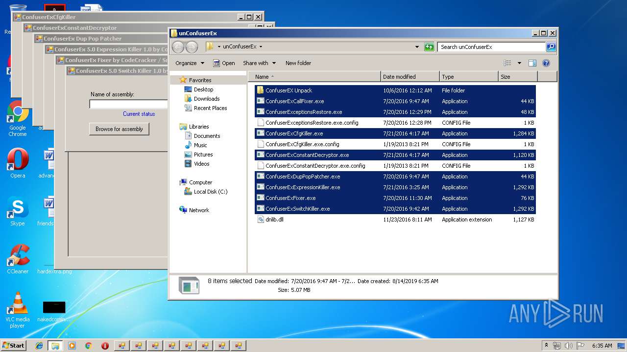The height and width of the screenshot is (352, 627).
Task: Open the Organize dropdown menu
Action: pyautogui.click(x=190, y=63)
